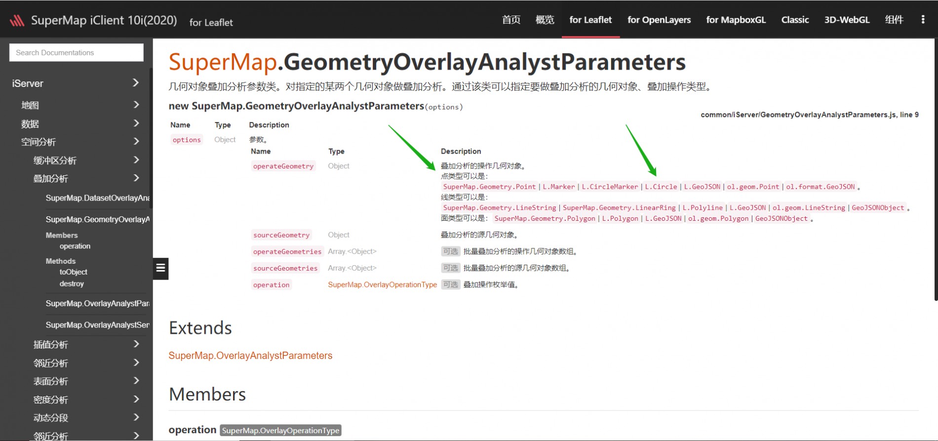The image size is (938, 441).
Task: Expand the 地图 section chevron
Action: coord(136,105)
